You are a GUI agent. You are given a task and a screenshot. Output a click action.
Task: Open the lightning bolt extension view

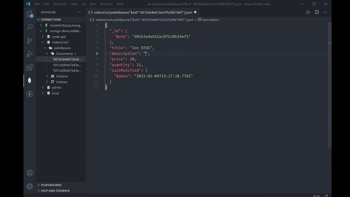coord(30,94)
